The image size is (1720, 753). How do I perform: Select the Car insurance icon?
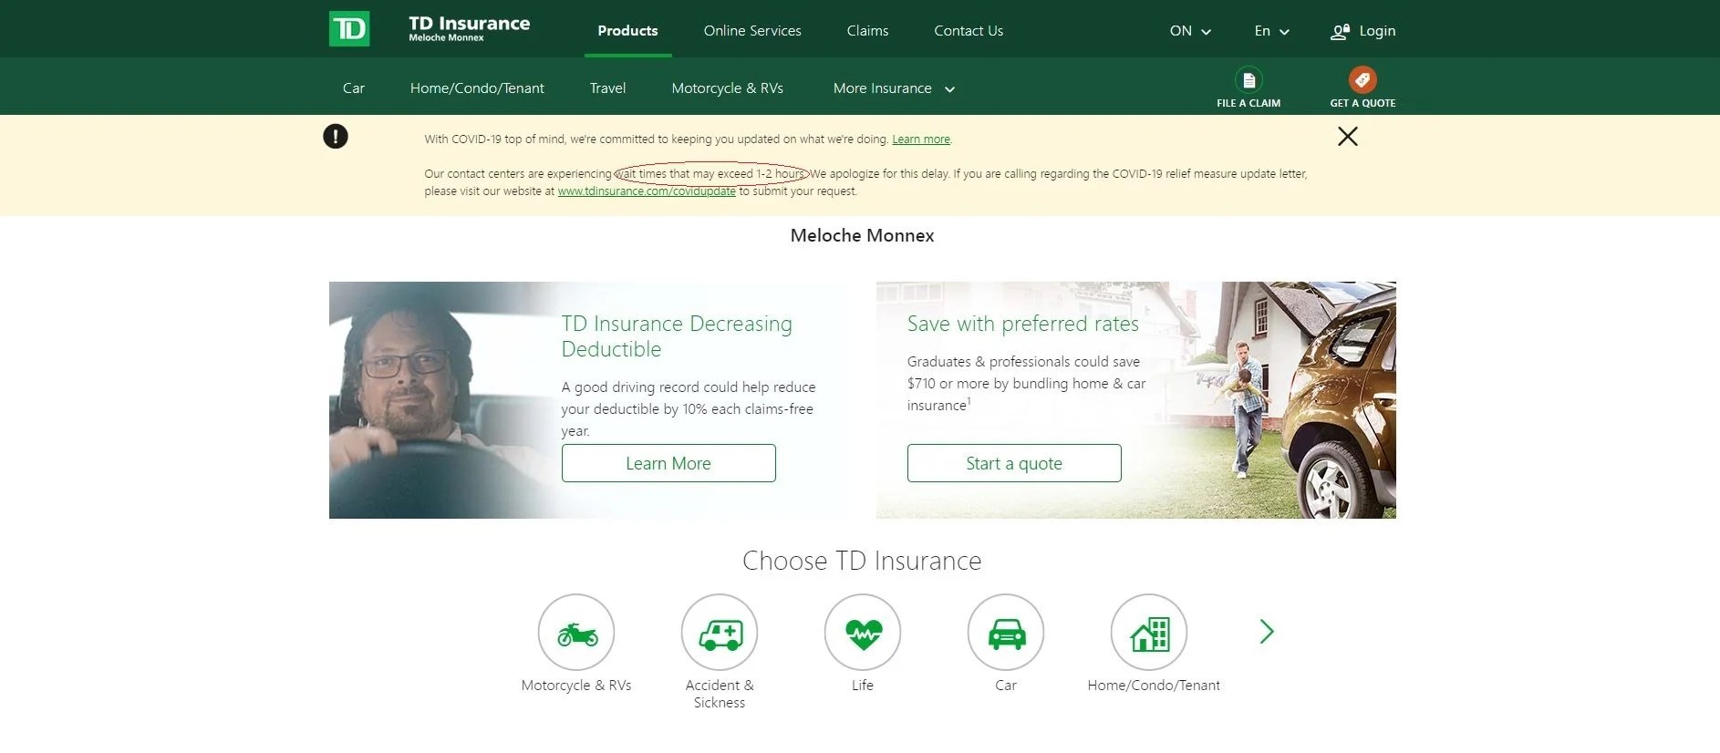[1006, 632]
